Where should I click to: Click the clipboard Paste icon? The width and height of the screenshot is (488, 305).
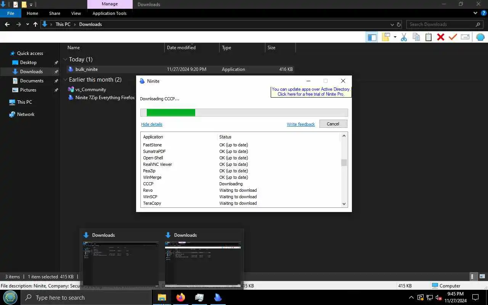click(429, 37)
